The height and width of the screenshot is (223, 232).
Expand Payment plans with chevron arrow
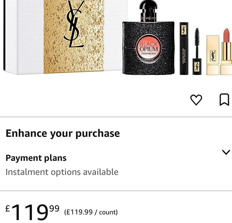click(226, 152)
